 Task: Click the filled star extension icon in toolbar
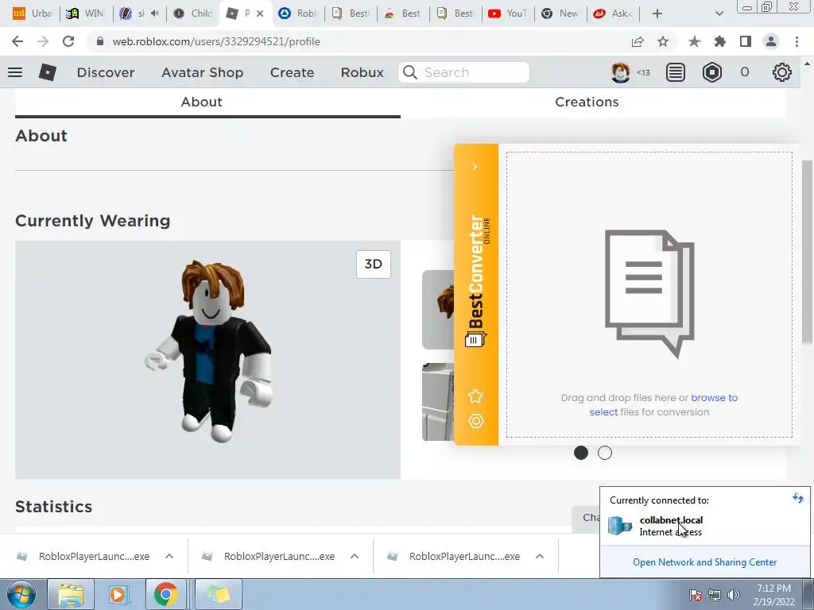click(694, 41)
